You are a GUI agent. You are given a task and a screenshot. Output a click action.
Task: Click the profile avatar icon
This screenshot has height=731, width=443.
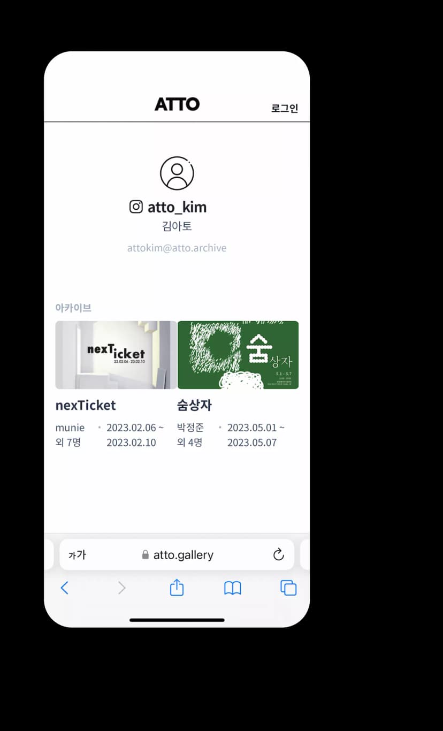pyautogui.click(x=177, y=173)
